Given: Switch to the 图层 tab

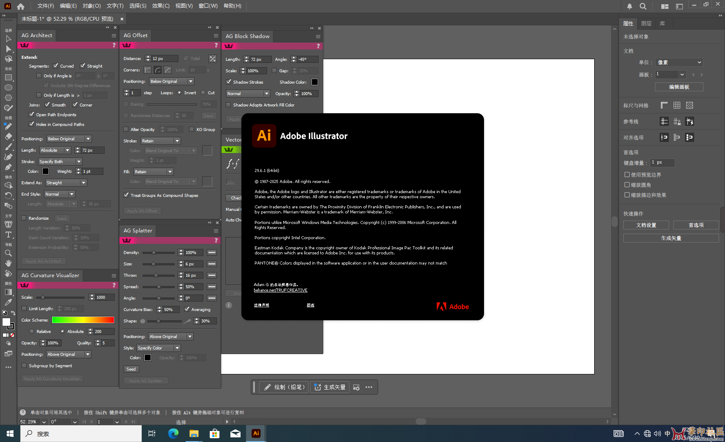Looking at the screenshot, I should pos(646,24).
